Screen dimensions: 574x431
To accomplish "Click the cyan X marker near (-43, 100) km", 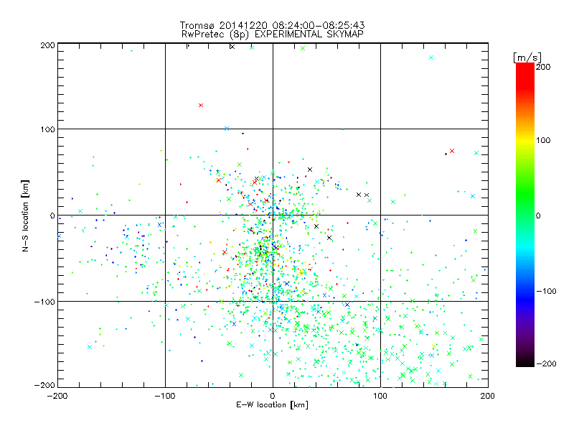I will point(227,129).
